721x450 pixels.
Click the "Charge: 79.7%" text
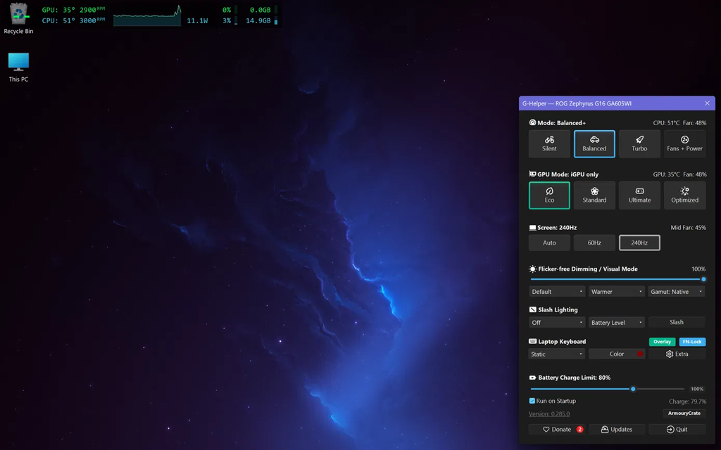coord(687,401)
